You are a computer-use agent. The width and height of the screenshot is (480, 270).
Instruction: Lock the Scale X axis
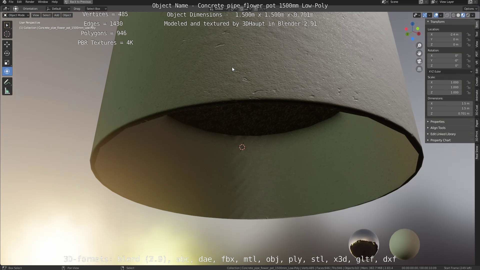coord(469,82)
